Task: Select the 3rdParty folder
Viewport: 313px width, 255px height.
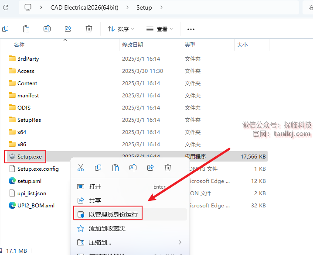Action: coord(28,59)
